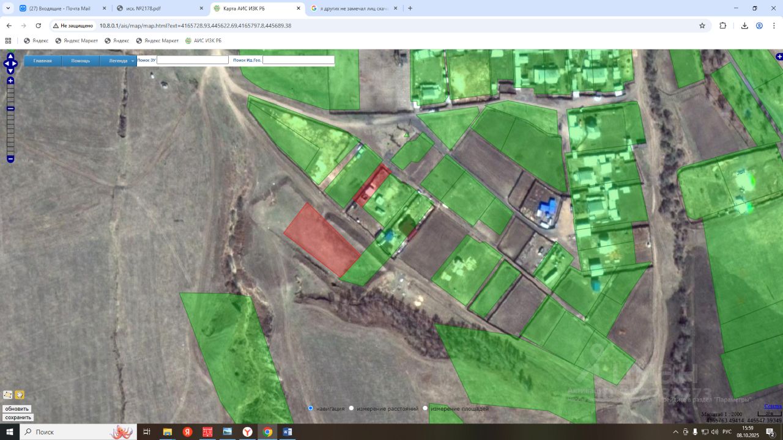Screen dimensions: 783x440
Task: Open the Windows Start menu
Action: (x=10, y=432)
